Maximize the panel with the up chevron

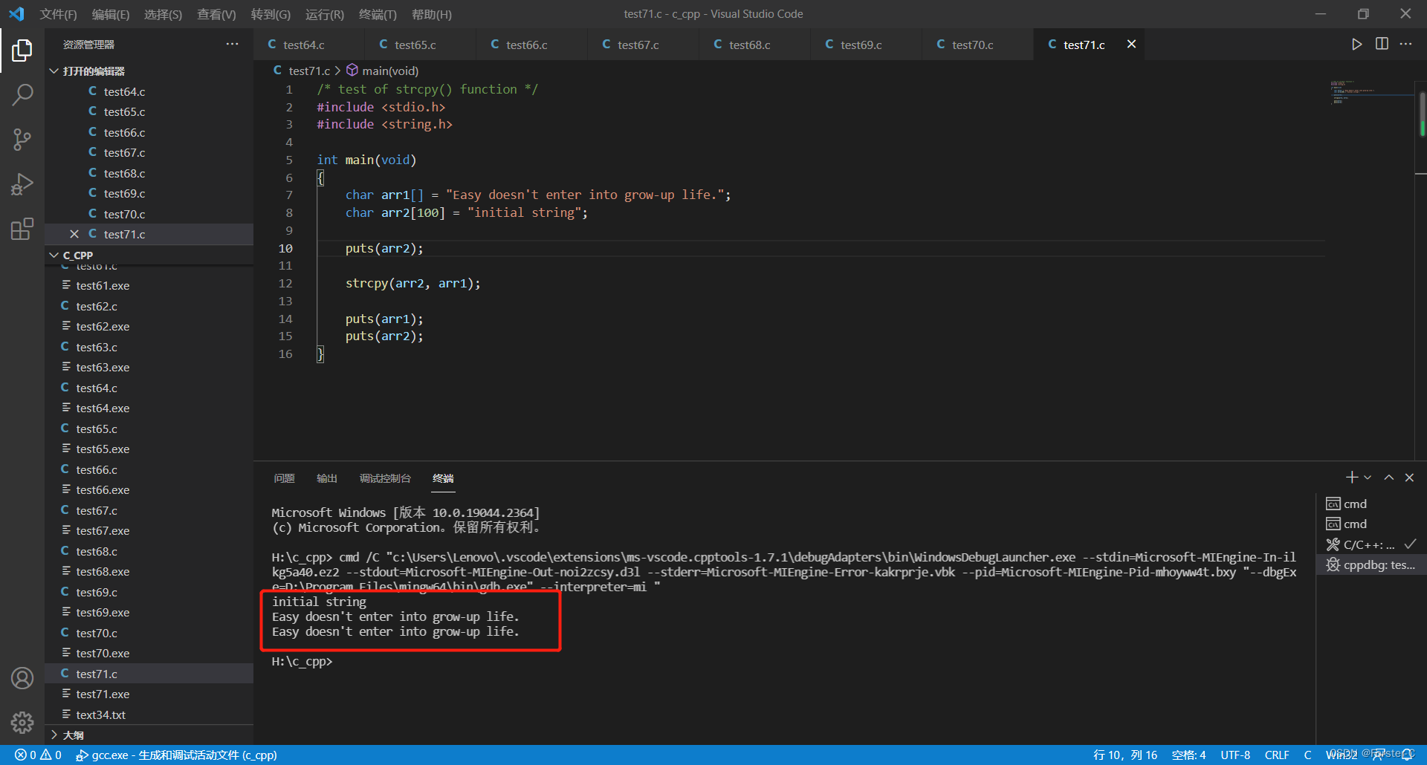tap(1388, 478)
